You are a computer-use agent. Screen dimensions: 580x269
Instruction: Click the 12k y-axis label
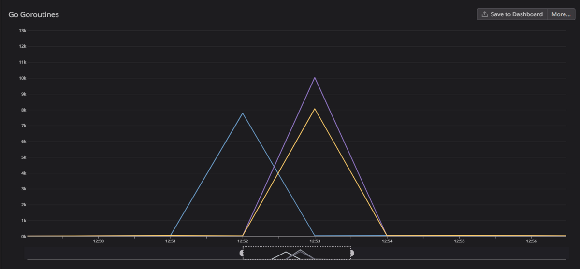22,46
